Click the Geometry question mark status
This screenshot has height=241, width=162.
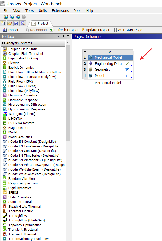click(127, 69)
